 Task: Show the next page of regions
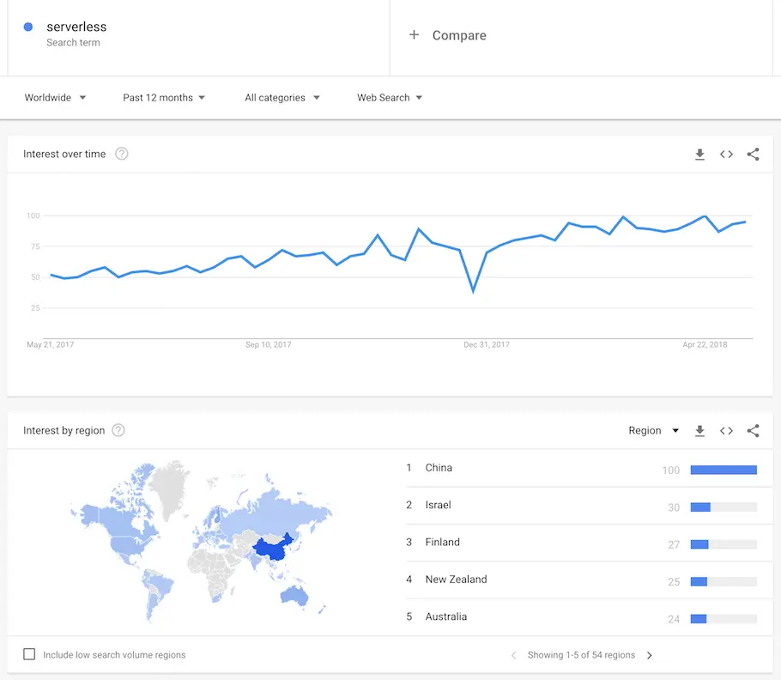[x=650, y=654]
